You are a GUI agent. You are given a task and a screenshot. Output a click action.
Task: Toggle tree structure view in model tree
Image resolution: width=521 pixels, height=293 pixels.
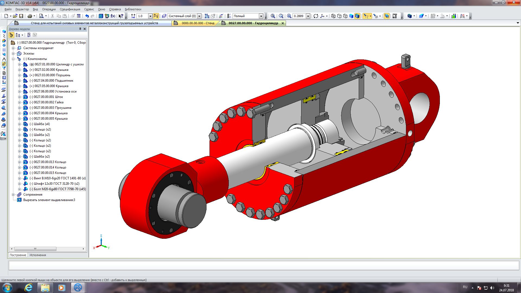pos(11,35)
